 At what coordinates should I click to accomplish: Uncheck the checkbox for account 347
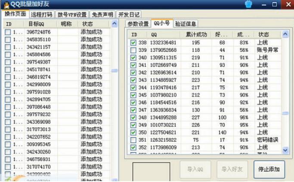click(133, 110)
